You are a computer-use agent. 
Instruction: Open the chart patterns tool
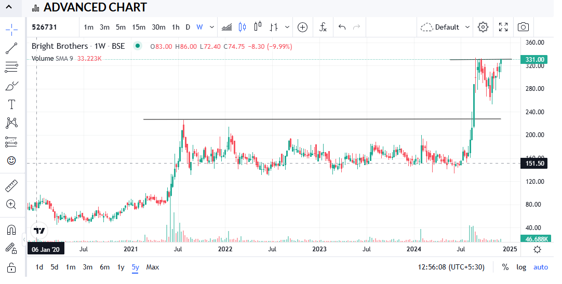pyautogui.click(x=11, y=123)
